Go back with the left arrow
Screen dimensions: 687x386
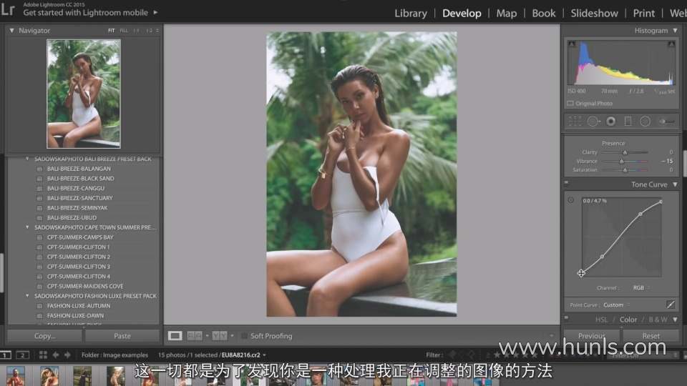(x=56, y=355)
